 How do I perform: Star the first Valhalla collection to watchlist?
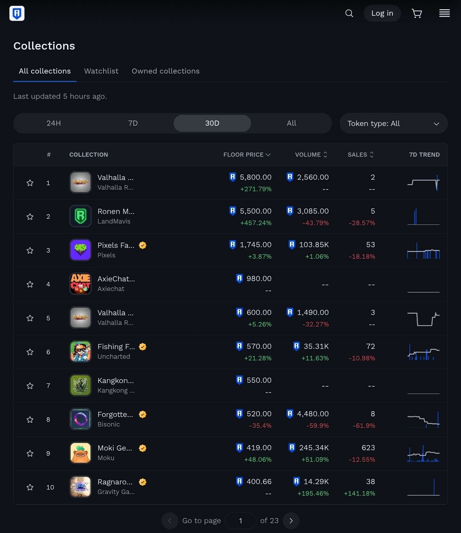point(30,183)
